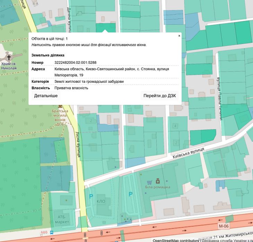Click the house number 4 label on the map
This screenshot has height=242, width=253.
pos(175,126)
